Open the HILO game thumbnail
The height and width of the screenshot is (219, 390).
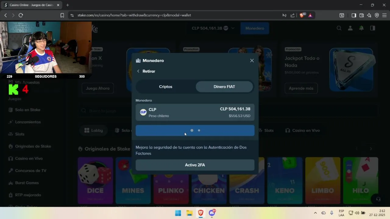point(360,180)
